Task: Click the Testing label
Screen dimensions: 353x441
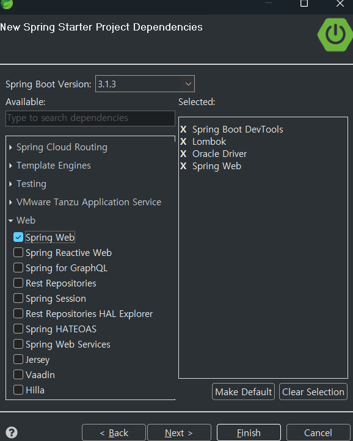Action: (31, 184)
